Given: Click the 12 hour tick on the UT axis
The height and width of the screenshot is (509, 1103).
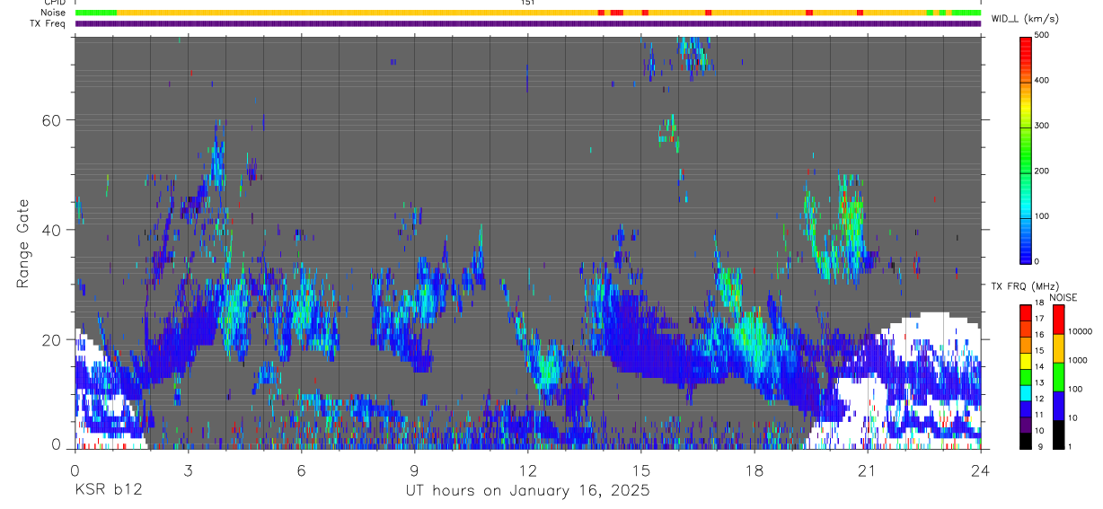Looking at the screenshot, I should (x=527, y=470).
